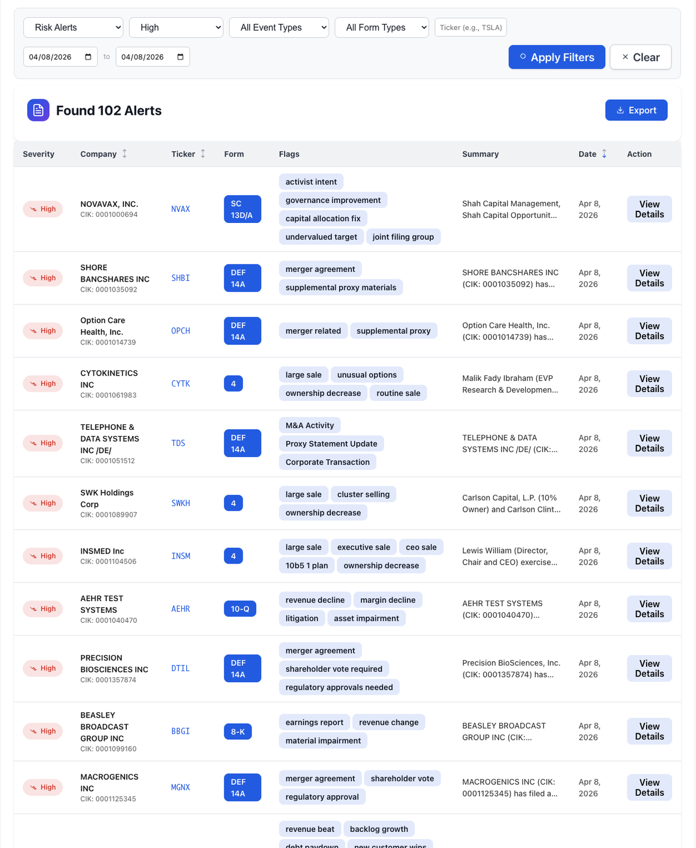Click View Details for CYTOKINETICS INC
Screen dimensions: 696x848
tap(649, 383)
